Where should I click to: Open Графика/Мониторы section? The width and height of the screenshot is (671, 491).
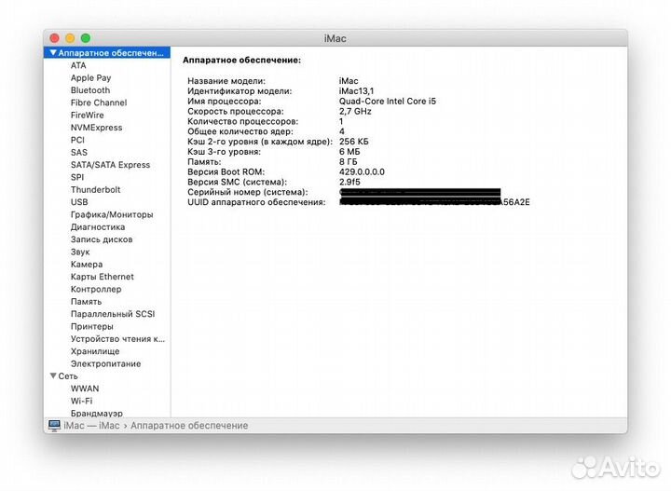click(x=112, y=214)
